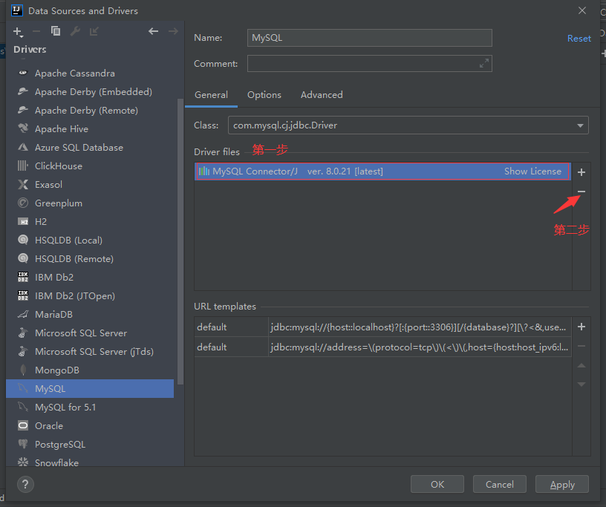606x507 pixels.
Task: Select Oracle driver
Action: click(90, 425)
